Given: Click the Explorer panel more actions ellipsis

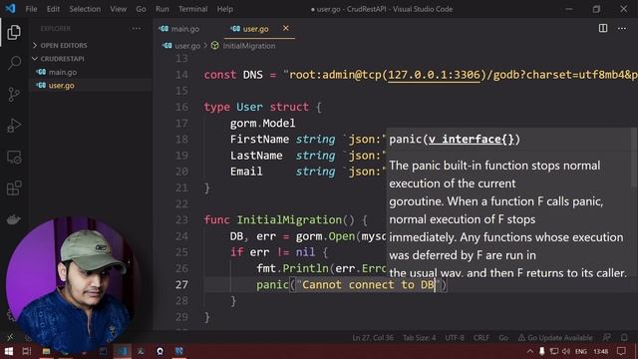Looking at the screenshot, I should 137,29.
